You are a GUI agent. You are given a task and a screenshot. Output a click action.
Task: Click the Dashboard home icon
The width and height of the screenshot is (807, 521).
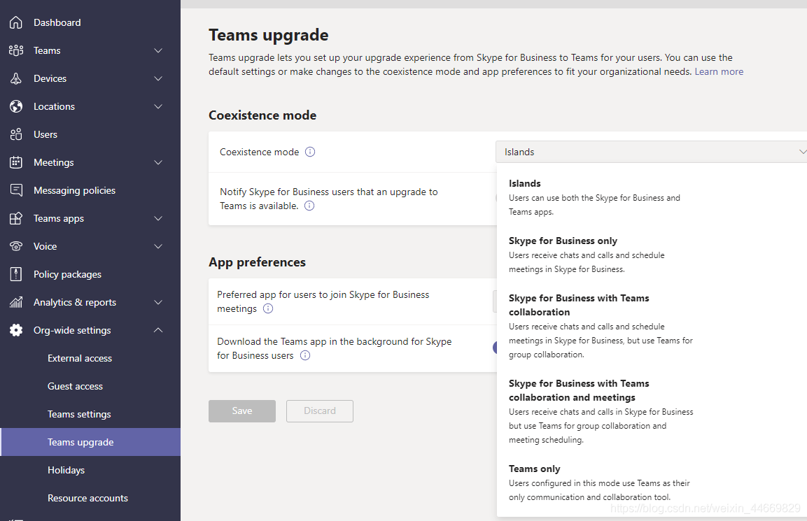16,22
